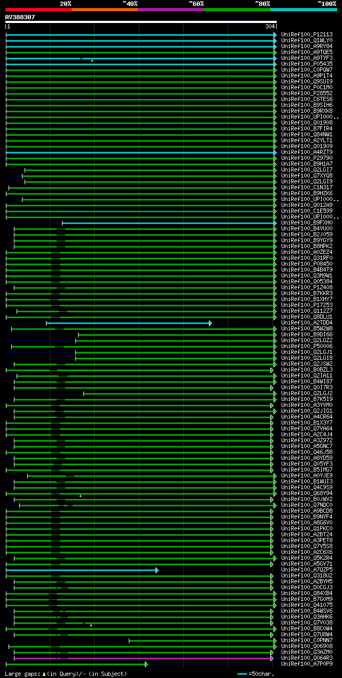Screen dimensions: 342x678
Task: Select label UniRef100_C1N317
Action: point(307,187)
